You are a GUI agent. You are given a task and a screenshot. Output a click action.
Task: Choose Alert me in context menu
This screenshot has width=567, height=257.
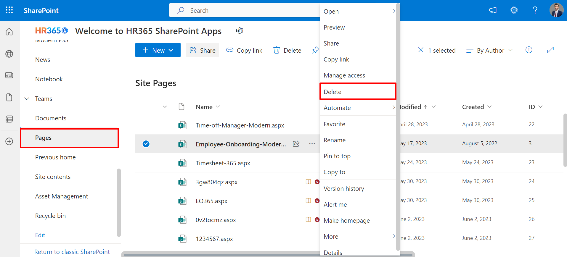[358, 204]
